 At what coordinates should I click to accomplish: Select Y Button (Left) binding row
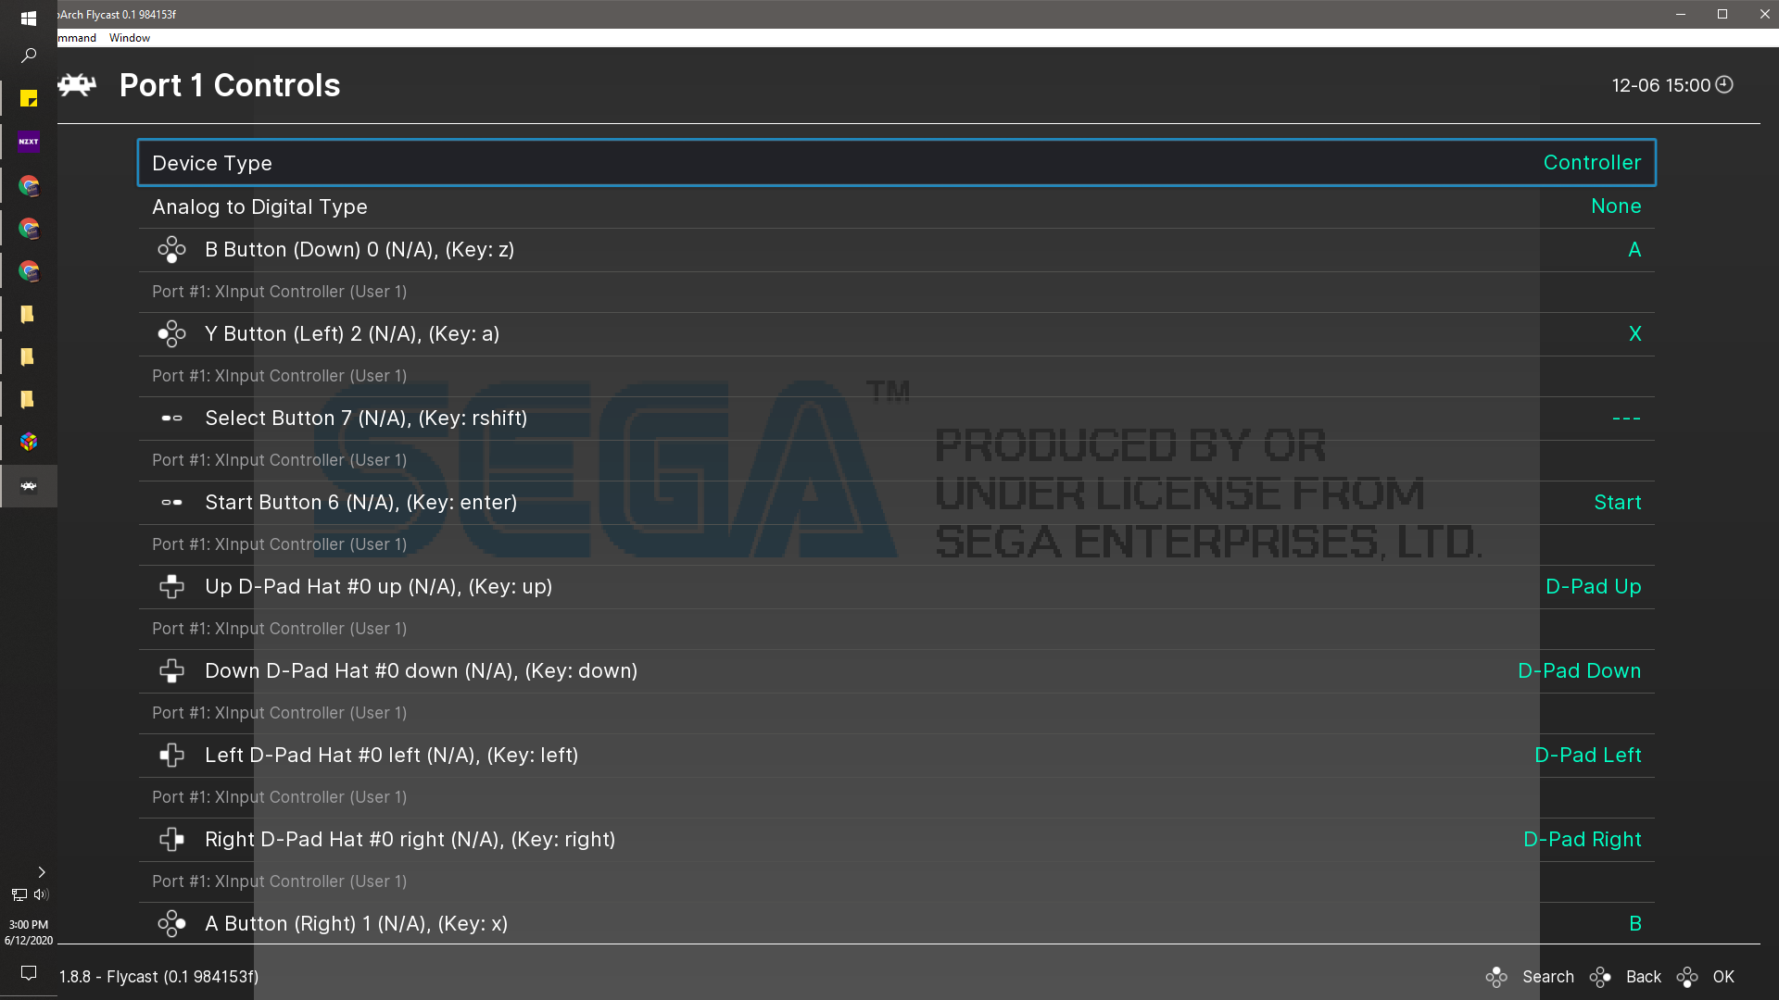(897, 334)
